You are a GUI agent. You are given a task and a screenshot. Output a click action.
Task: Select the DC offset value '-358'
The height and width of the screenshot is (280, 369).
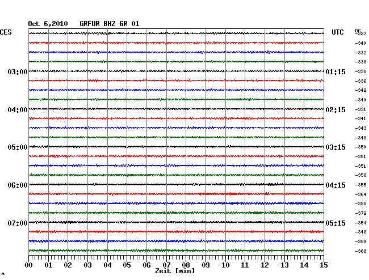[360, 203]
